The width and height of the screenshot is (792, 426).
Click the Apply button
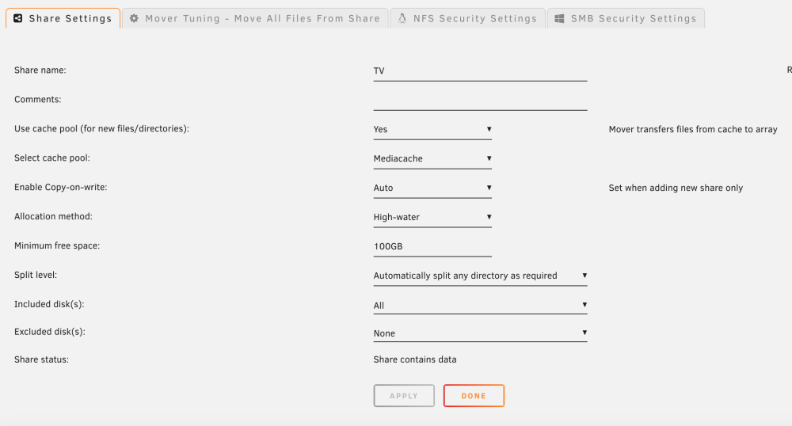tap(404, 396)
